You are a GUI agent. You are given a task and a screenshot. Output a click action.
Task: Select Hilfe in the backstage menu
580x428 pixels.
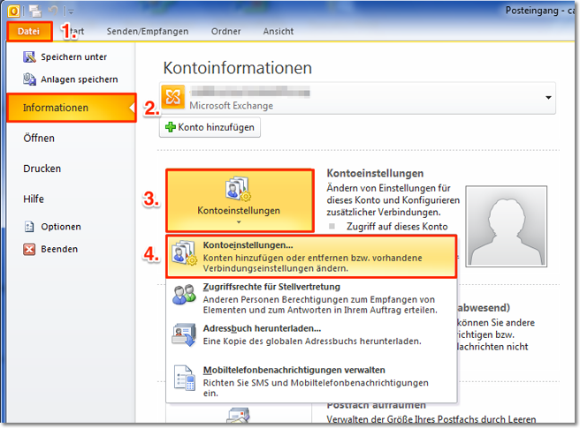coord(34,199)
